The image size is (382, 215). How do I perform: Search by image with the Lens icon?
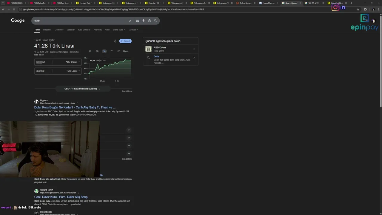coord(150,21)
